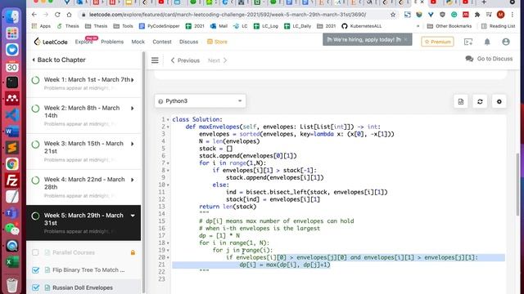The width and height of the screenshot is (524, 294).
Task: Open Google Chrome in the dock
Action: (12, 164)
